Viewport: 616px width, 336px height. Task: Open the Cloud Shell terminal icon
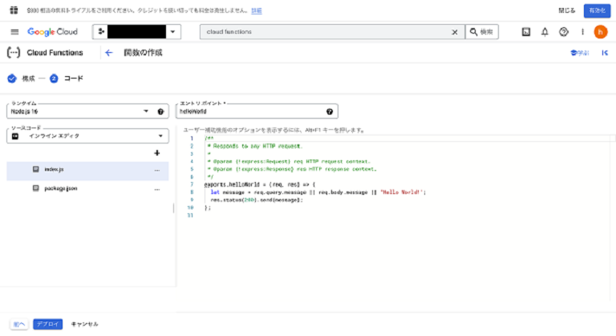[x=526, y=32]
